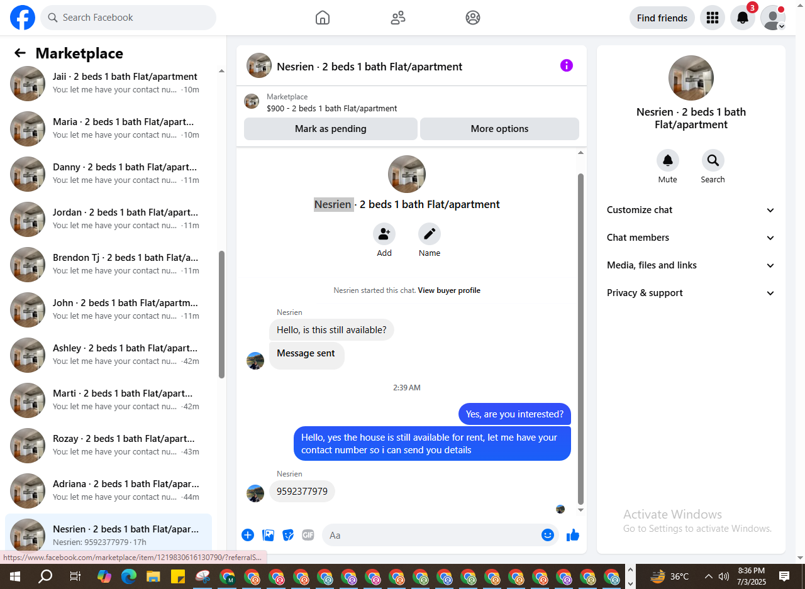Open the Rozay conversation
The height and width of the screenshot is (589, 805).
(x=108, y=446)
